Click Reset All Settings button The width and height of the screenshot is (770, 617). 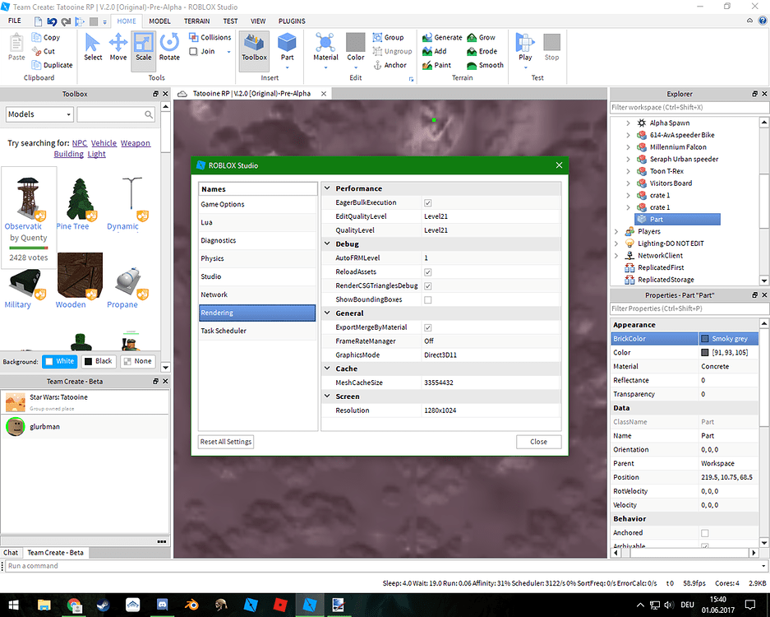[226, 442]
